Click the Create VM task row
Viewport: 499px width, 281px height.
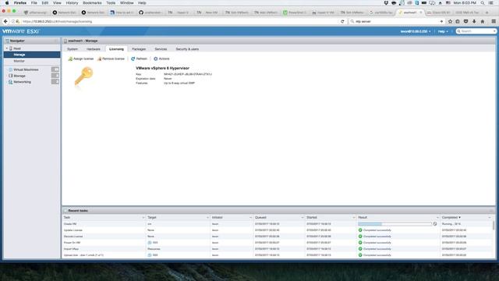[277, 224]
